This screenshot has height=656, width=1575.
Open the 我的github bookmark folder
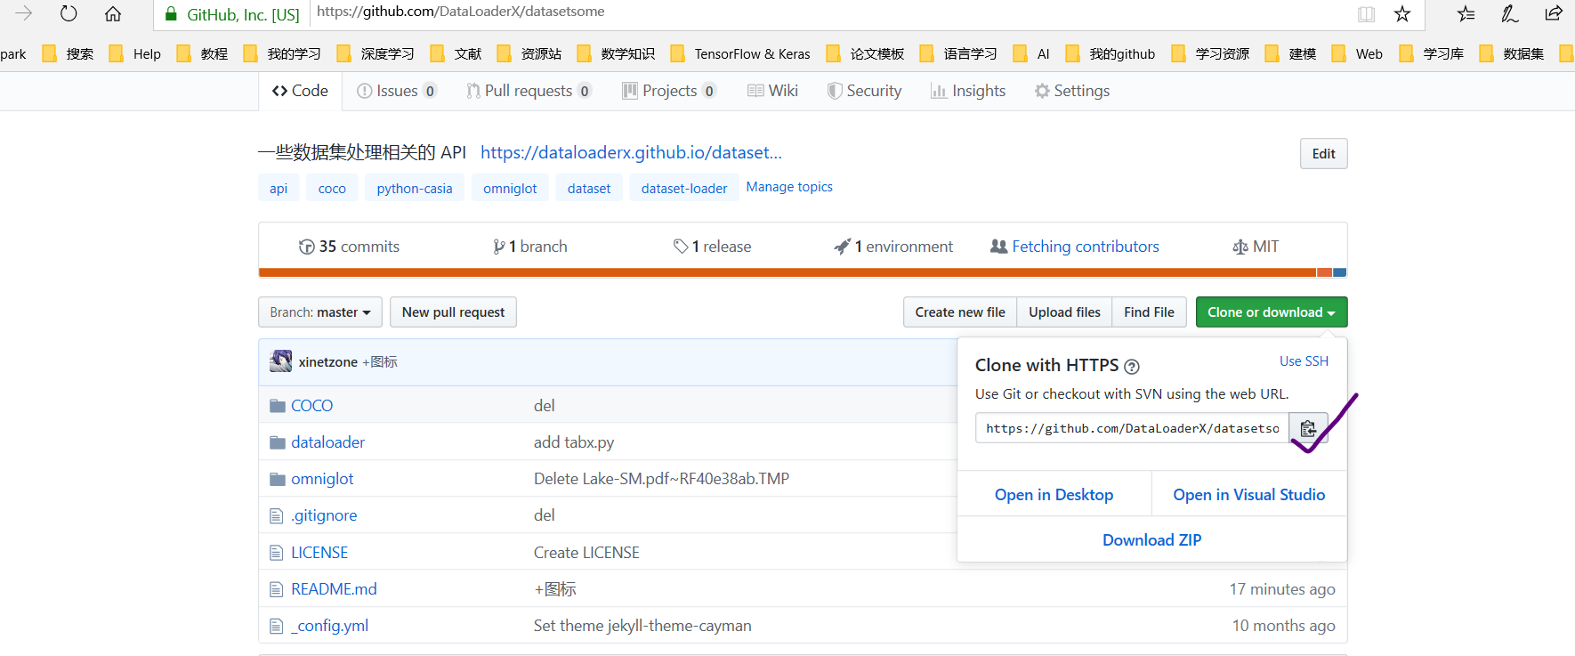pos(1111,53)
